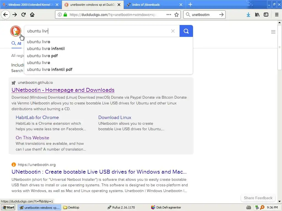Bookmark this page with the star icon
Image resolution: width=282 pixels, height=211 pixels.
click(177, 15)
